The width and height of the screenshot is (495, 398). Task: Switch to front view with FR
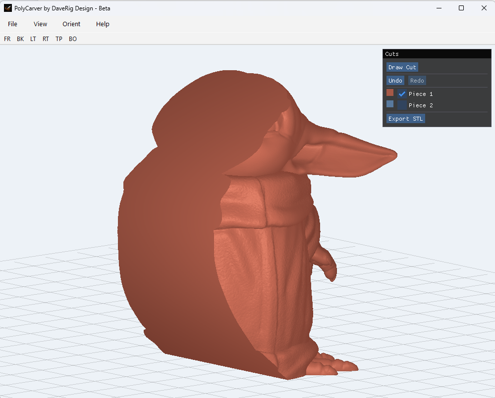point(7,39)
